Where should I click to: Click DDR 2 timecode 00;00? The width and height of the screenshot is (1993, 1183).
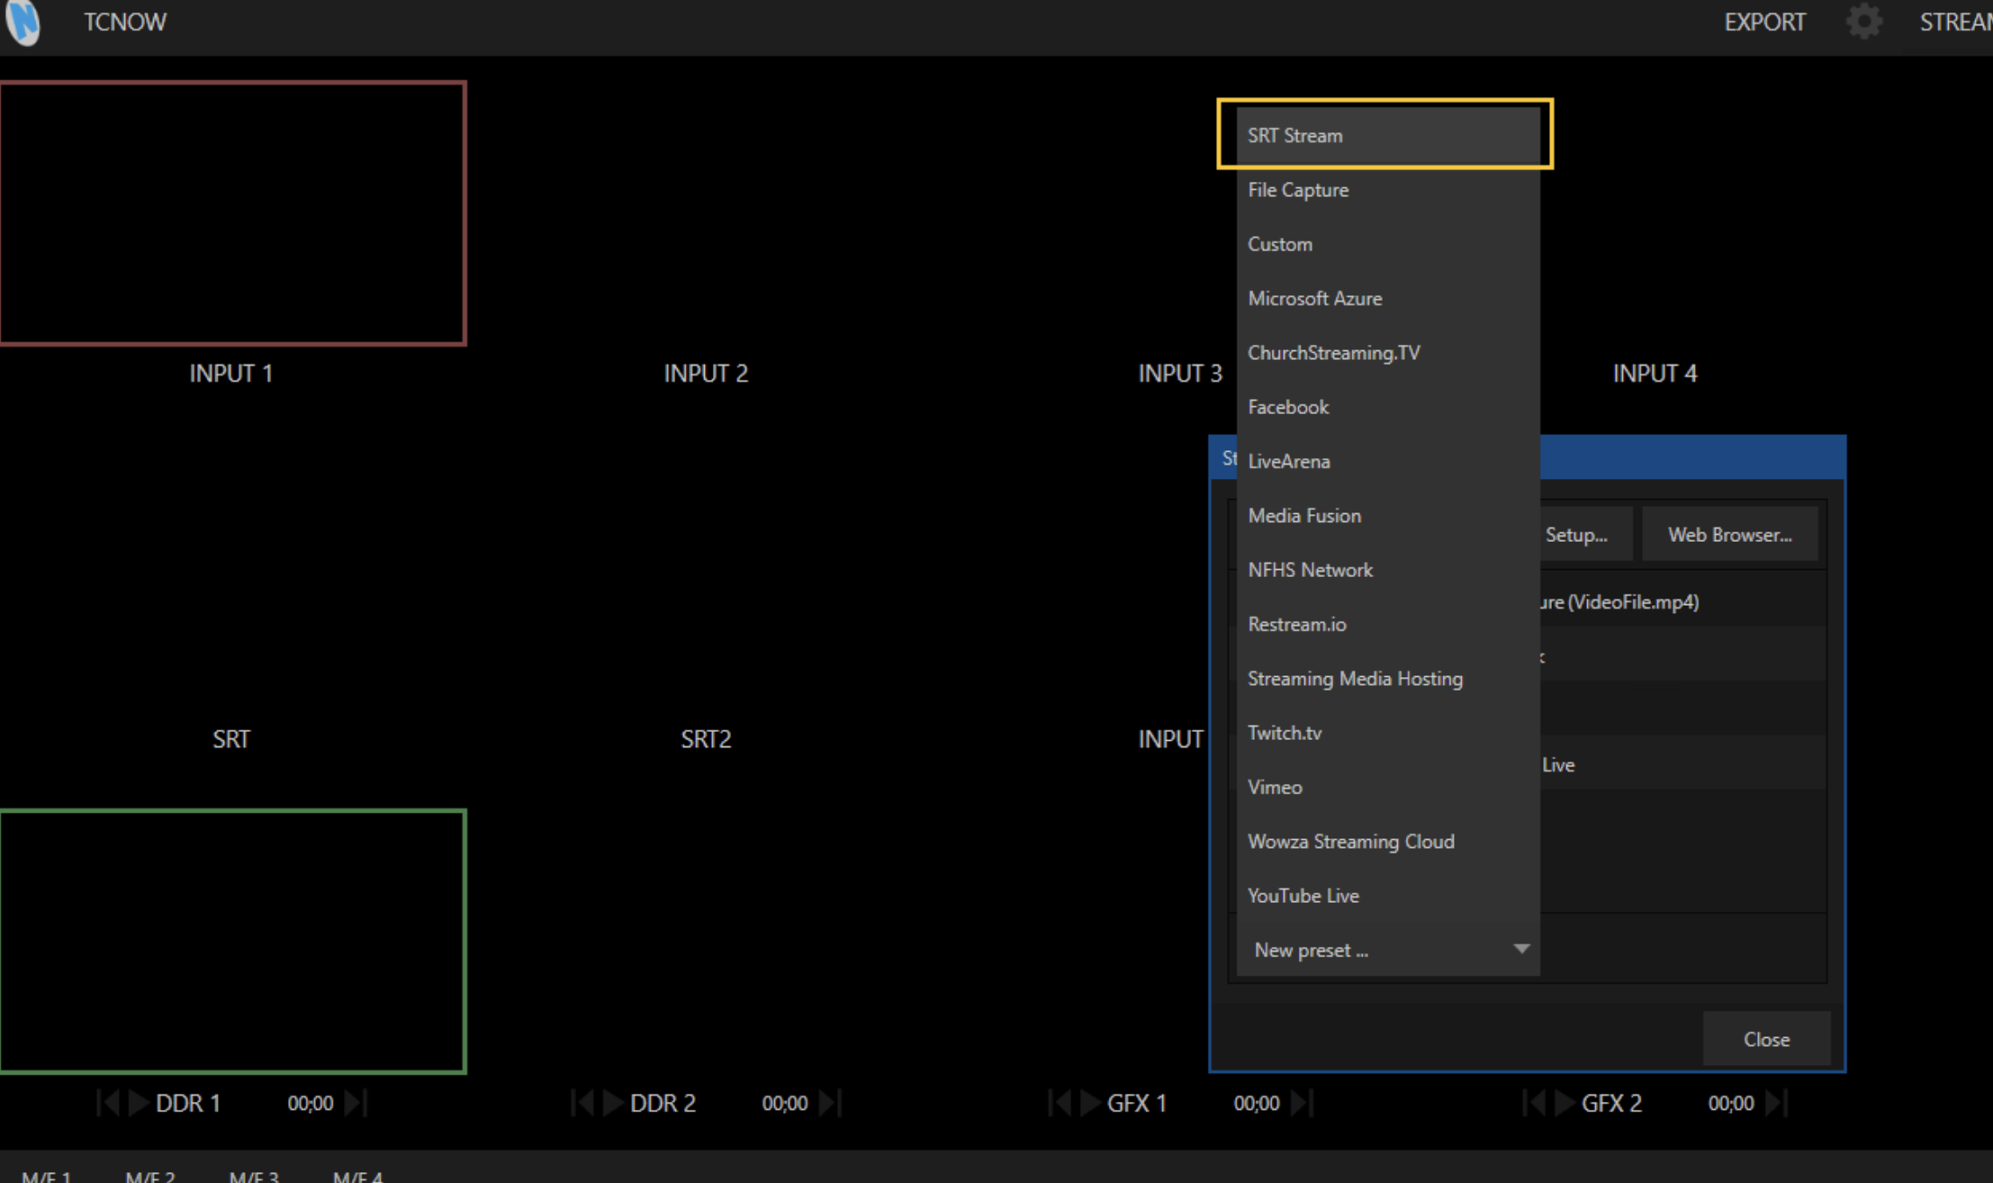pyautogui.click(x=785, y=1103)
